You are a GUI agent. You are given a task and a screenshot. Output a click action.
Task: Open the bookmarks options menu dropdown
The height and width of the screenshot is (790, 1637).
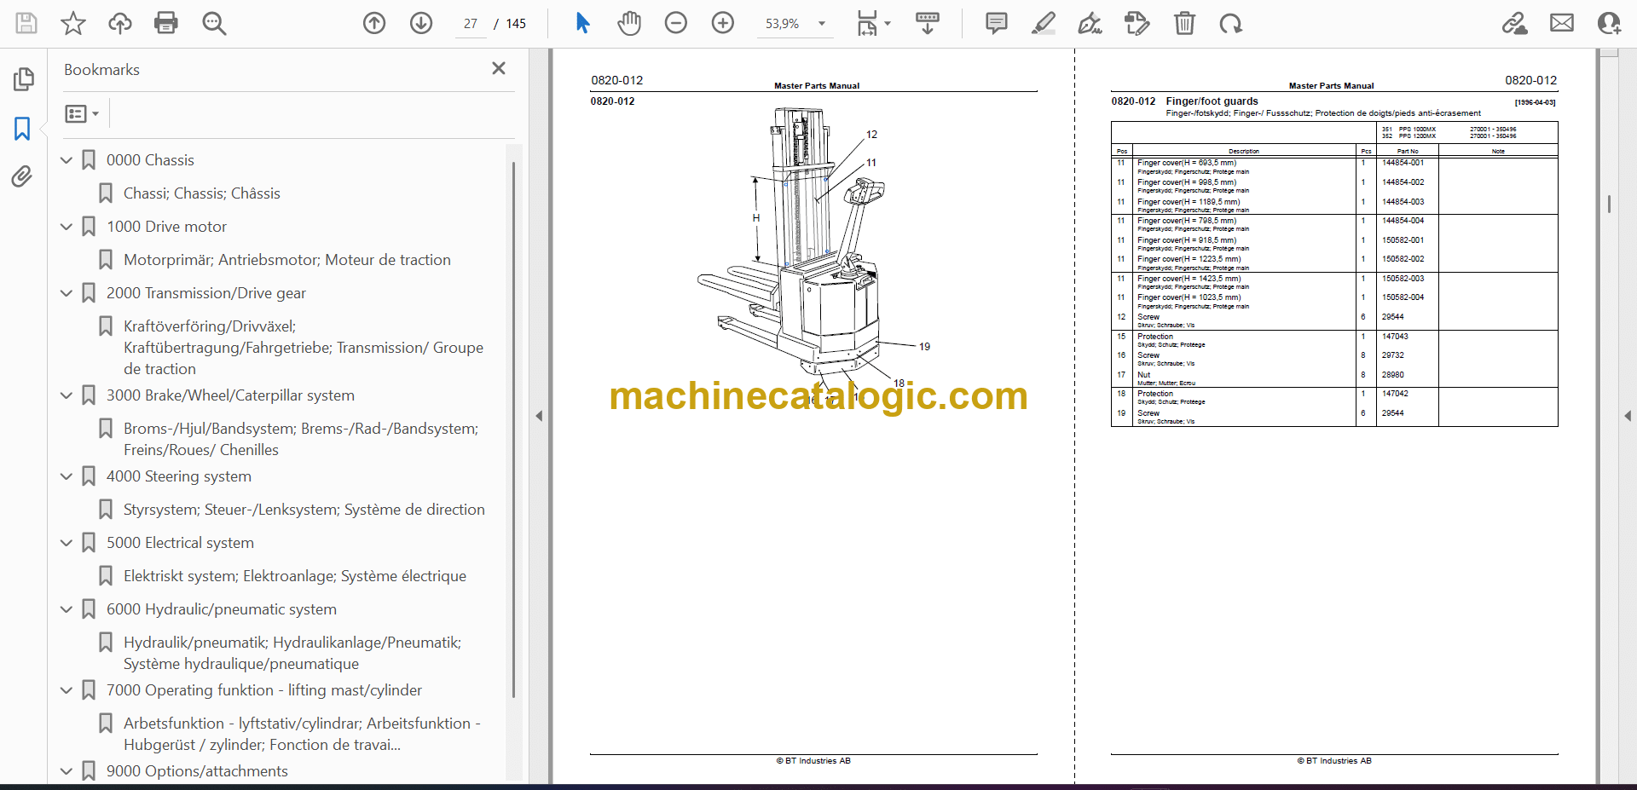pyautogui.click(x=83, y=113)
